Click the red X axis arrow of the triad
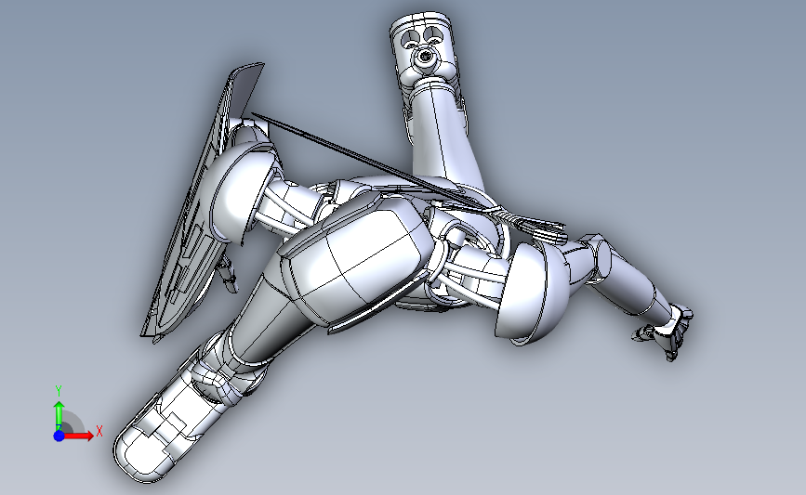This screenshot has height=495, width=806. tap(78, 436)
